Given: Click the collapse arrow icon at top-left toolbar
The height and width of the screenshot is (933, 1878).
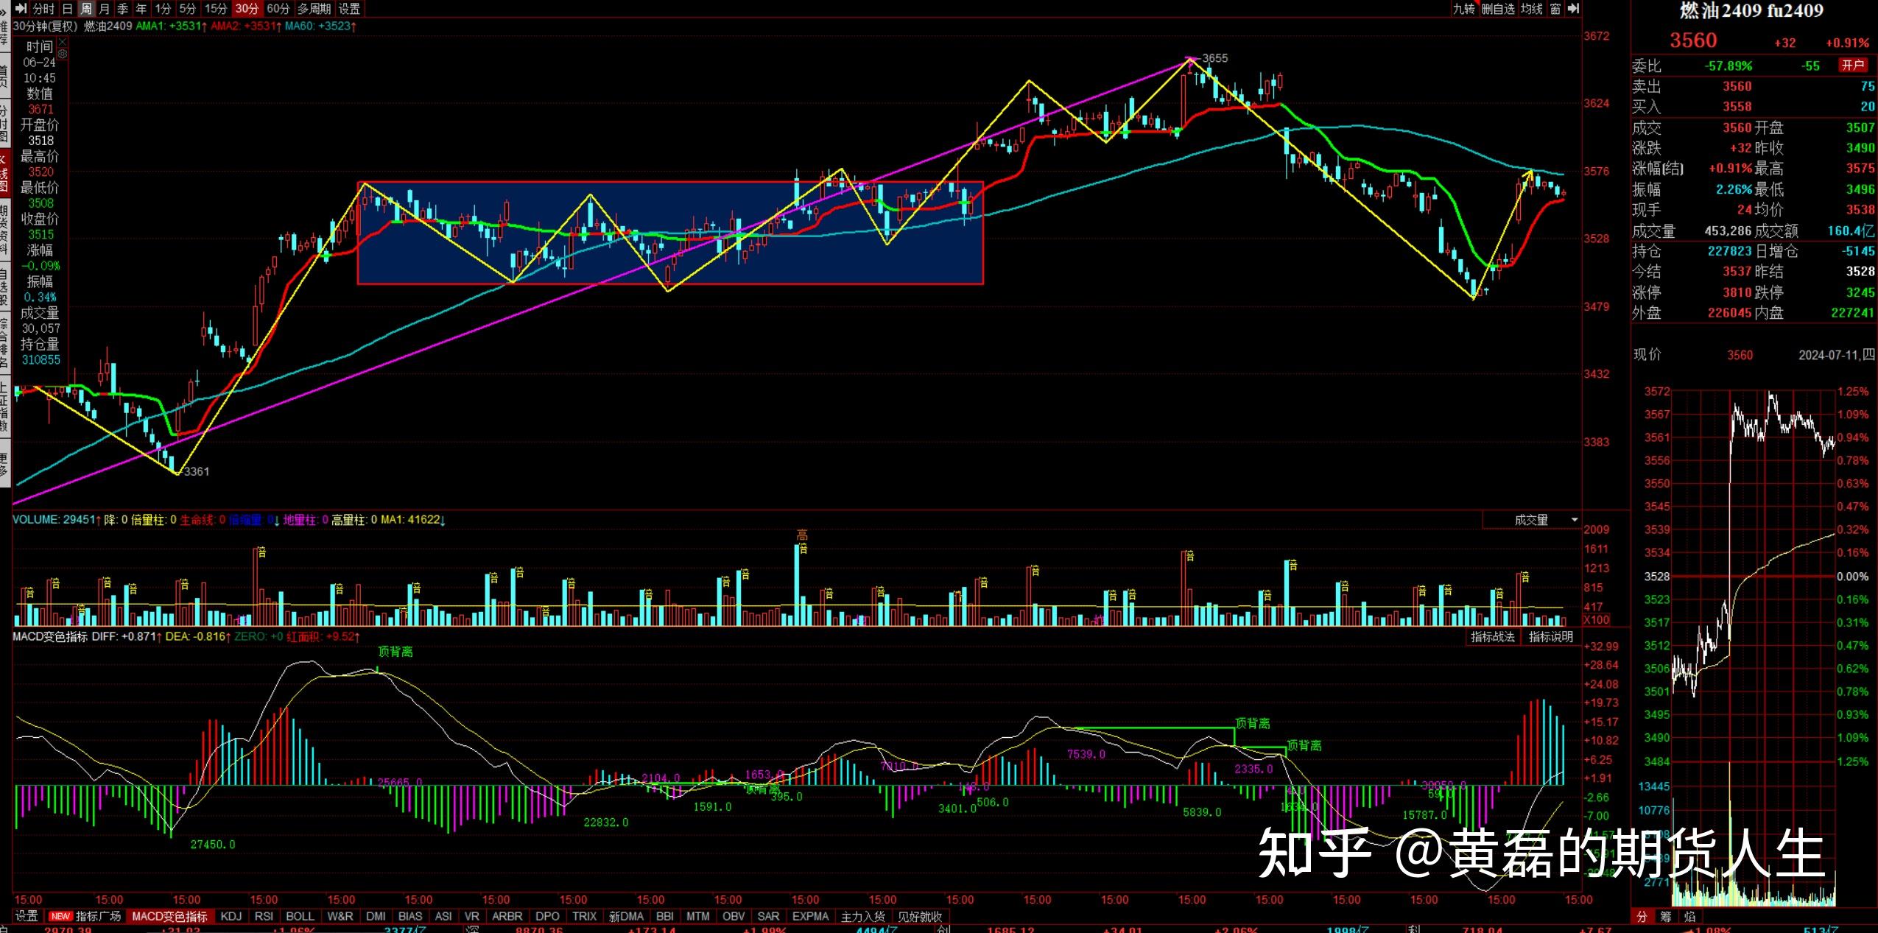Looking at the screenshot, I should pos(21,9).
